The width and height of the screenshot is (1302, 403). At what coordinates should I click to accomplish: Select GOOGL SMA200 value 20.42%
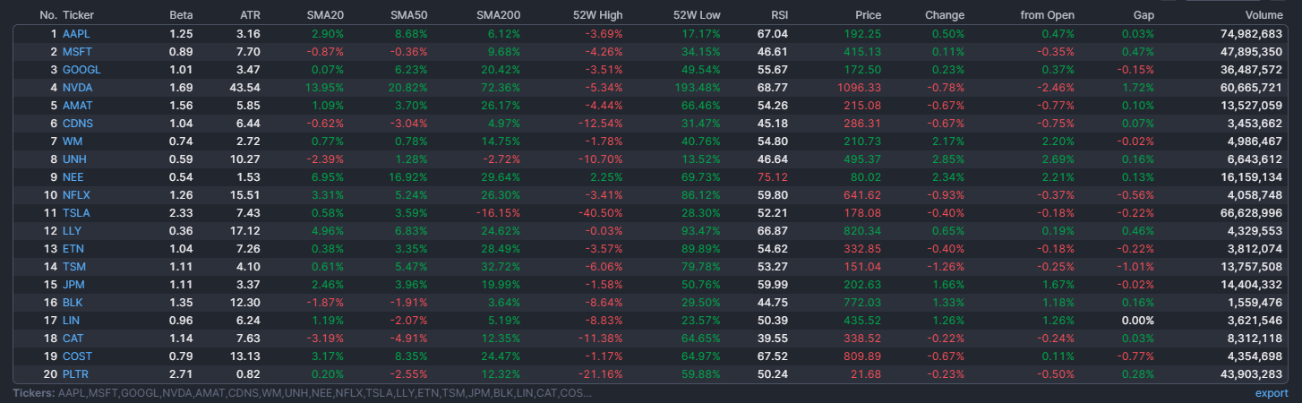501,69
